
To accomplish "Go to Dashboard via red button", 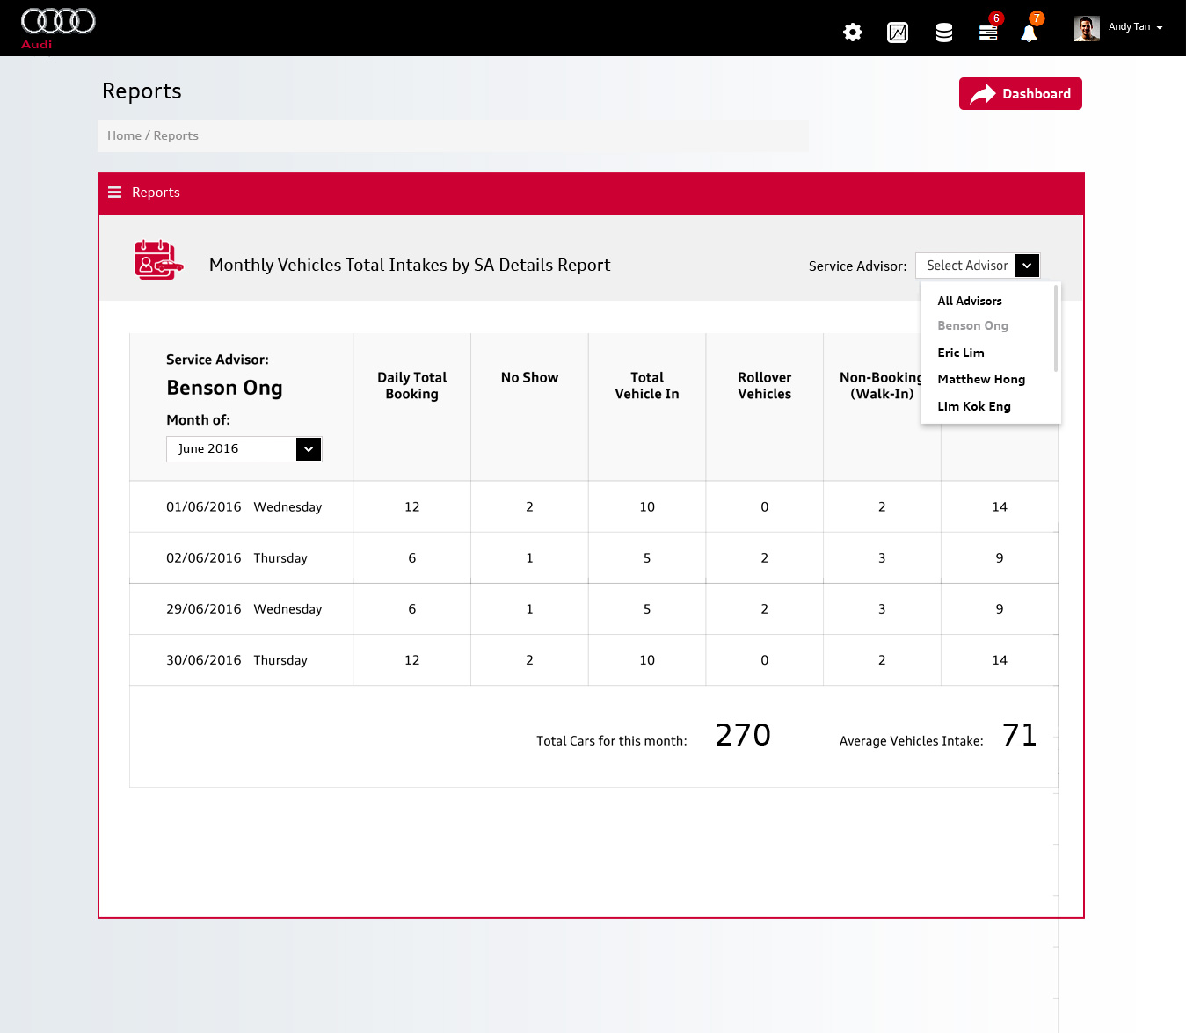I will pyautogui.click(x=1020, y=94).
